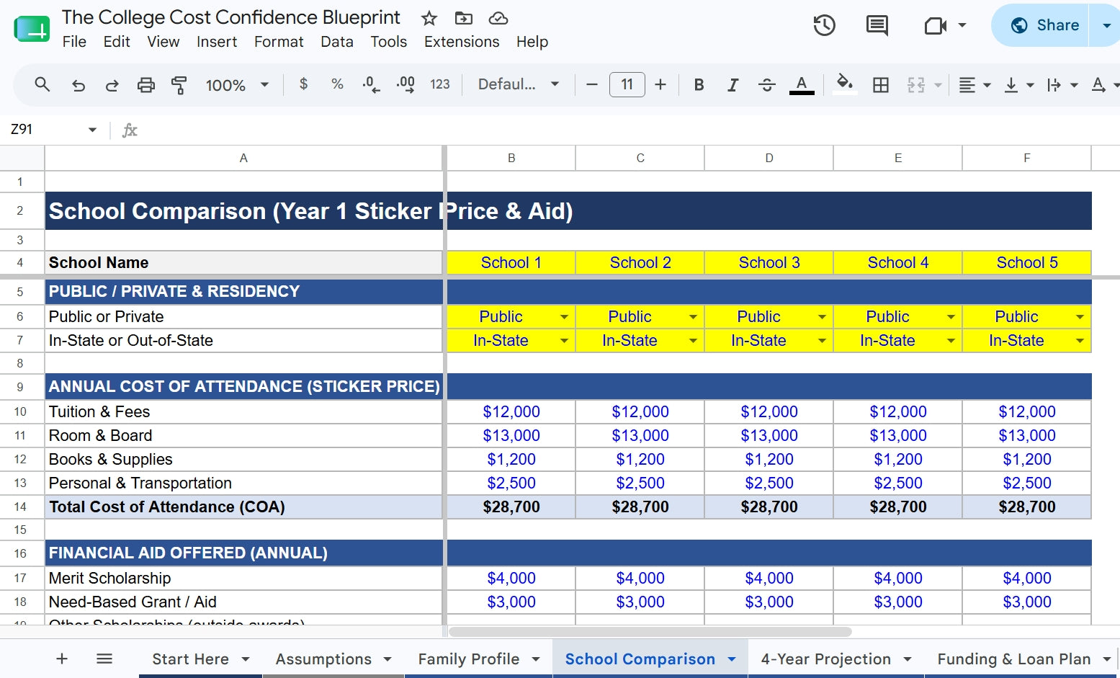The image size is (1120, 678).
Task: Format as currency dollar sign
Action: coord(303,84)
